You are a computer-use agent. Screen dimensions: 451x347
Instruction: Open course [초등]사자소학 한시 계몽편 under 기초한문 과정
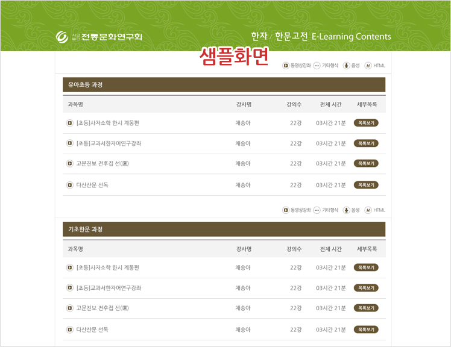[107, 267]
